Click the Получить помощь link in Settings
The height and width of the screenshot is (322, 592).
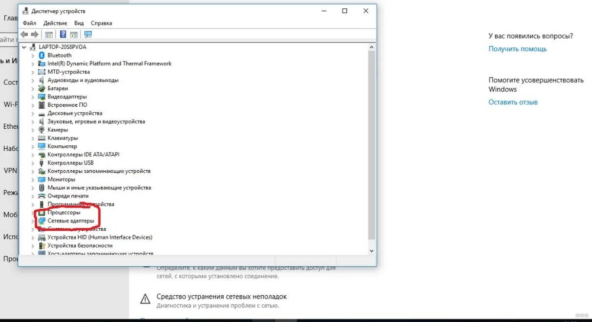point(518,49)
